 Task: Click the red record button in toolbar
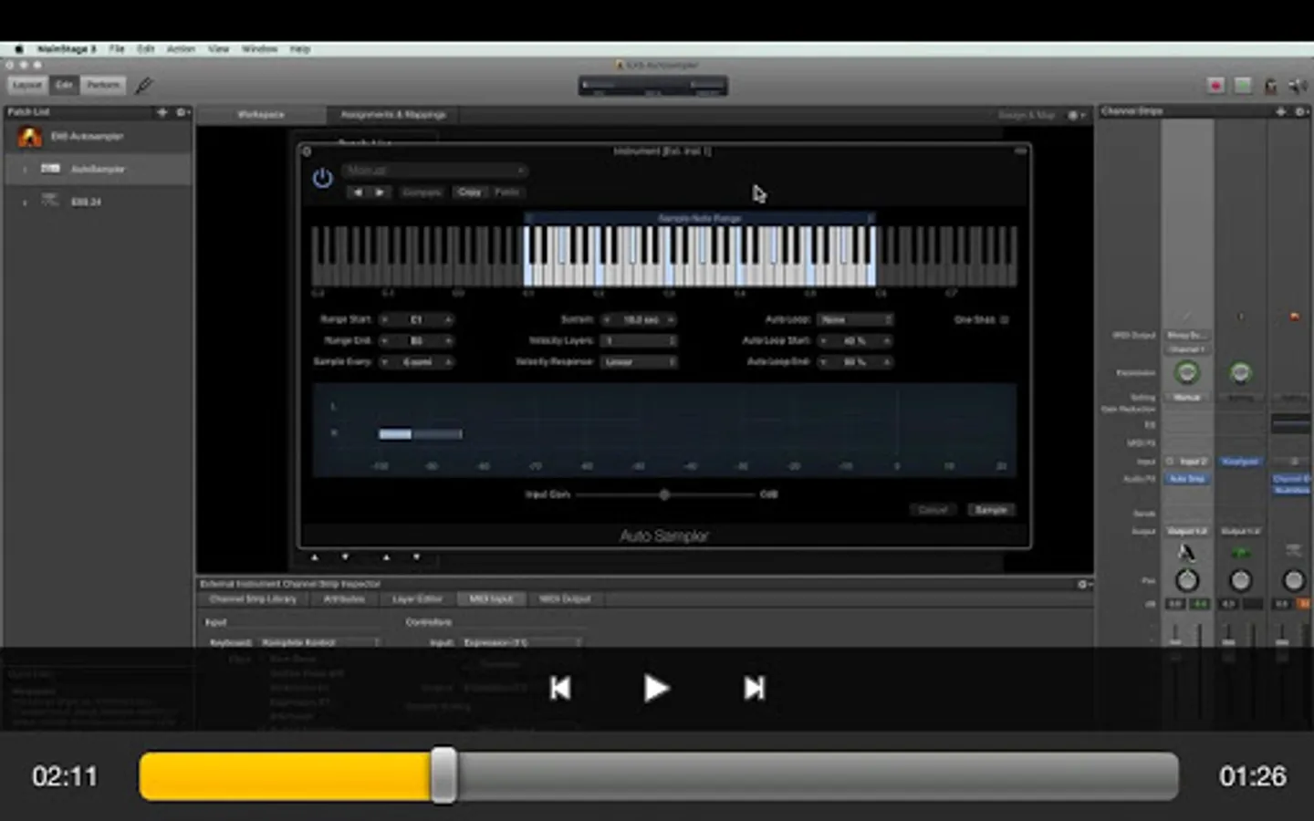[x=1215, y=86]
